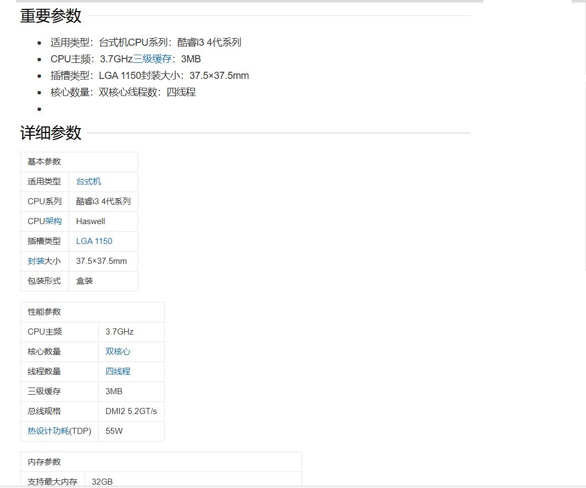This screenshot has height=488, width=586.
Task: Open the 架构 link in CPU架构 row
Action: coord(54,221)
